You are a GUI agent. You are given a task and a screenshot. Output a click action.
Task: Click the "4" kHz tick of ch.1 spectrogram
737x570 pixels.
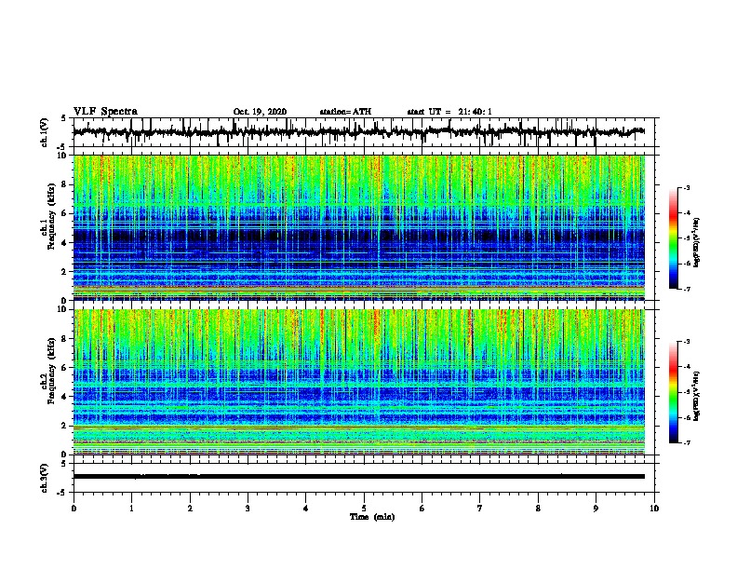tap(66, 243)
